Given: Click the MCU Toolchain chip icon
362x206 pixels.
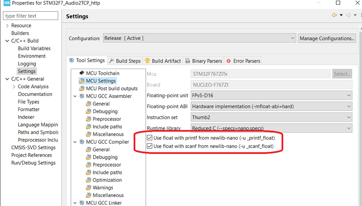Looking at the screenshot, I should click(82, 73).
